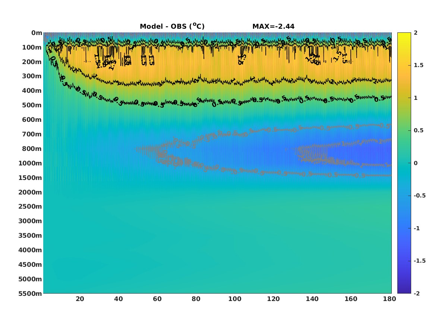Click the '1500m' depth axis label
Screen dimensions: 435x326
pyautogui.click(x=30, y=178)
